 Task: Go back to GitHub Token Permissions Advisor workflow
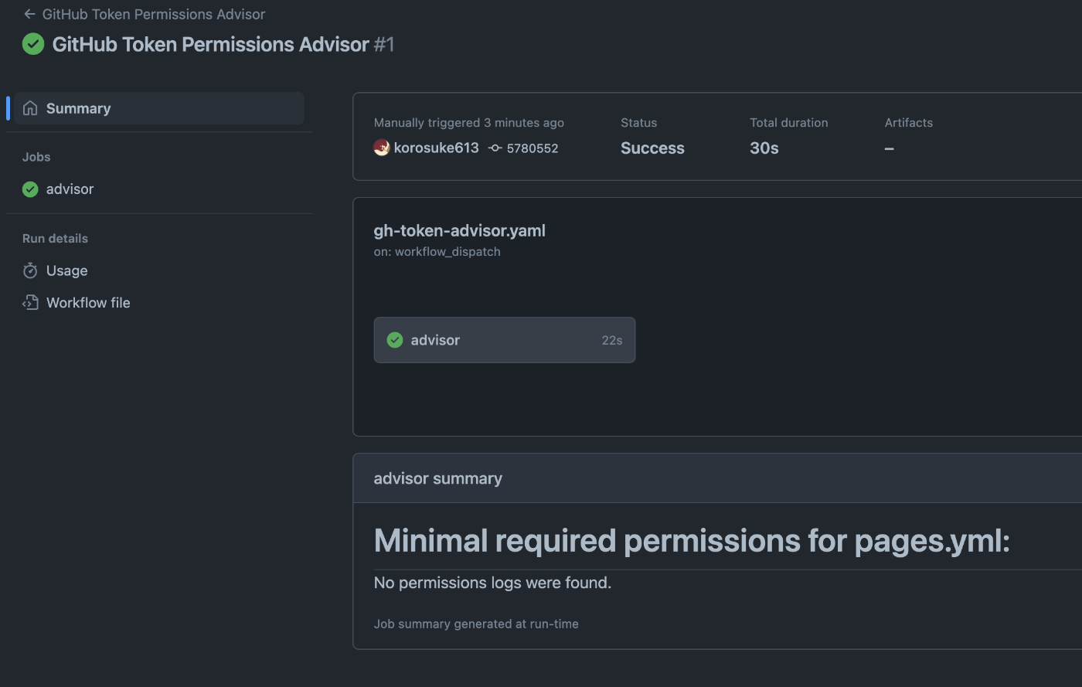click(x=145, y=14)
